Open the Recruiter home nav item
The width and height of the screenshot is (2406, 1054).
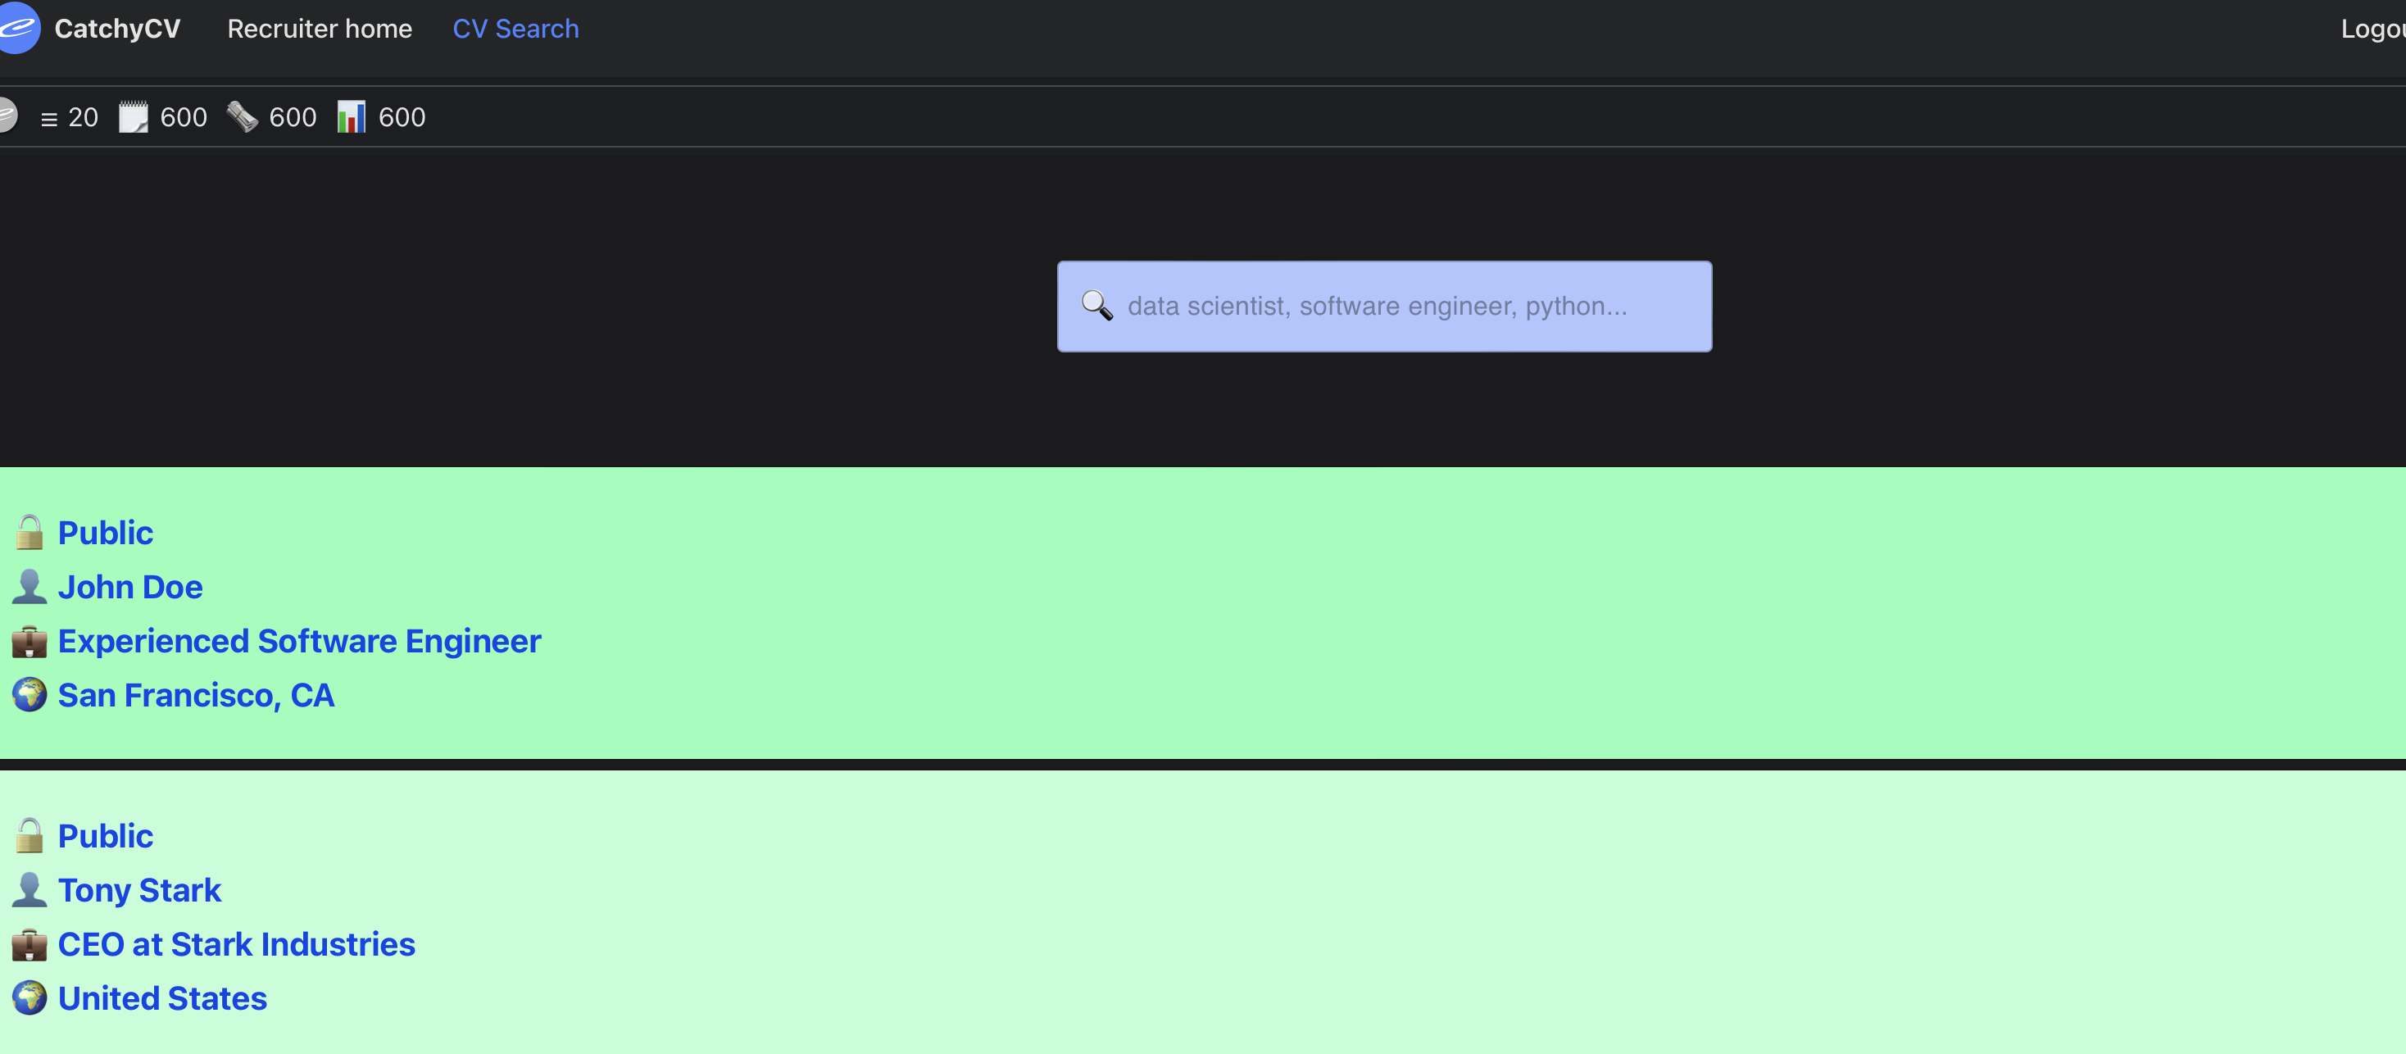click(x=320, y=29)
